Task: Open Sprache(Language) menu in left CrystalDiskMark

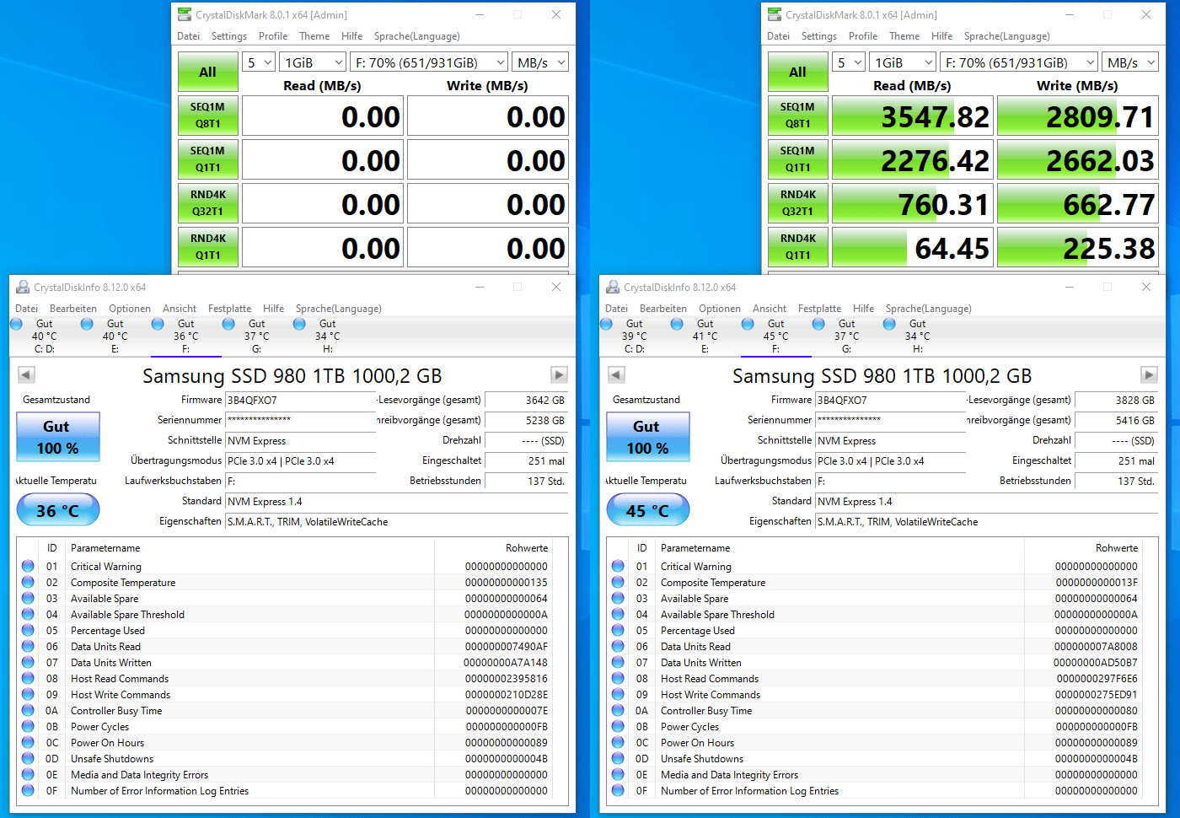Action: pos(417,36)
